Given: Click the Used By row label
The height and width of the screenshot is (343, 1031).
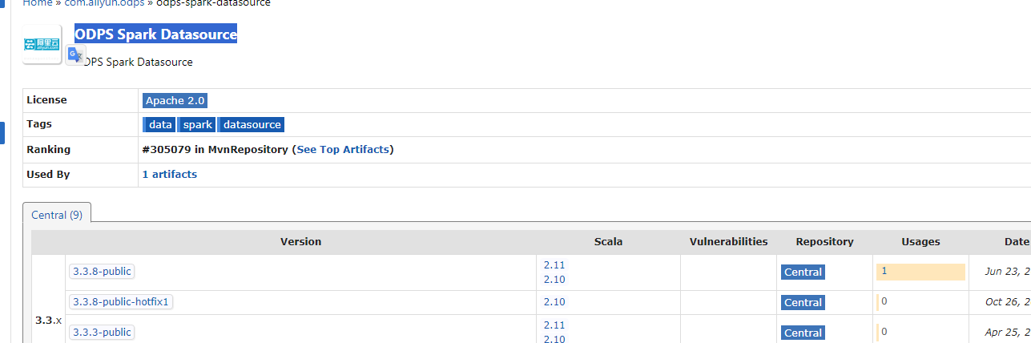Looking at the screenshot, I should [48, 175].
